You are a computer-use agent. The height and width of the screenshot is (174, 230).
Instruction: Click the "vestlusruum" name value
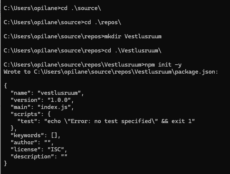click(58, 93)
